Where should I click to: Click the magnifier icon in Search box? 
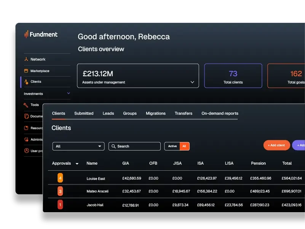[113, 146]
